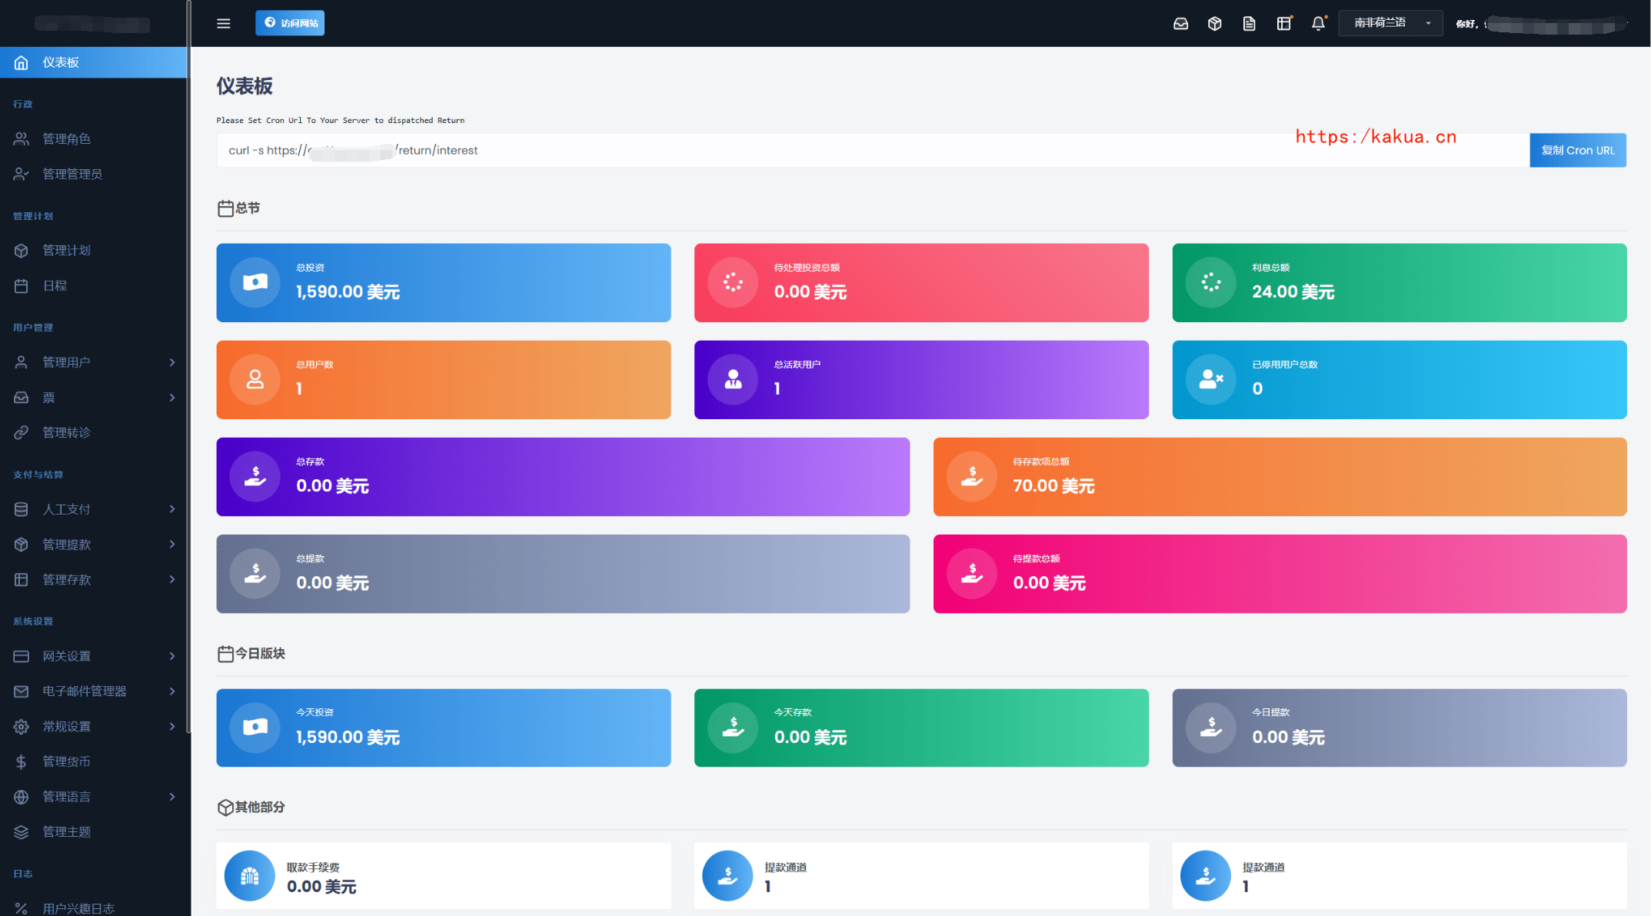
Task: Click the 访问网站 button
Action: click(290, 23)
